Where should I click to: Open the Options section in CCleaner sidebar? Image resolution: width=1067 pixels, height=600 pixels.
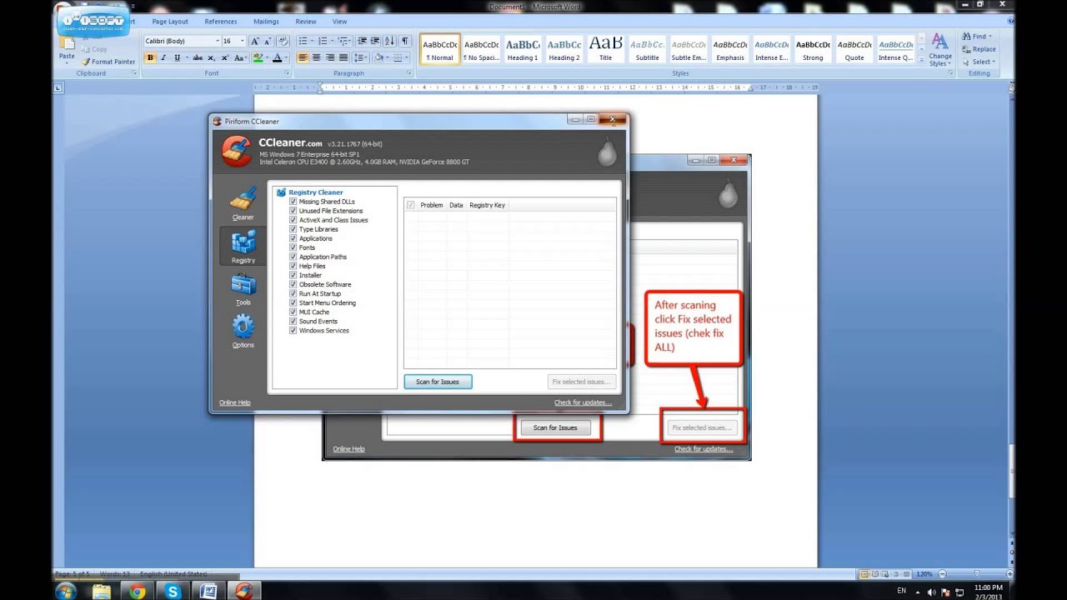click(243, 331)
